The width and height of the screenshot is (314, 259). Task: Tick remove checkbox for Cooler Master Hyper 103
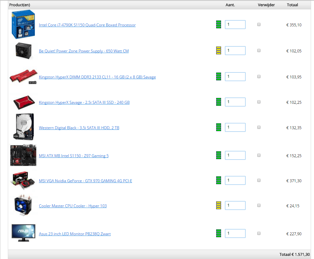tap(259, 205)
